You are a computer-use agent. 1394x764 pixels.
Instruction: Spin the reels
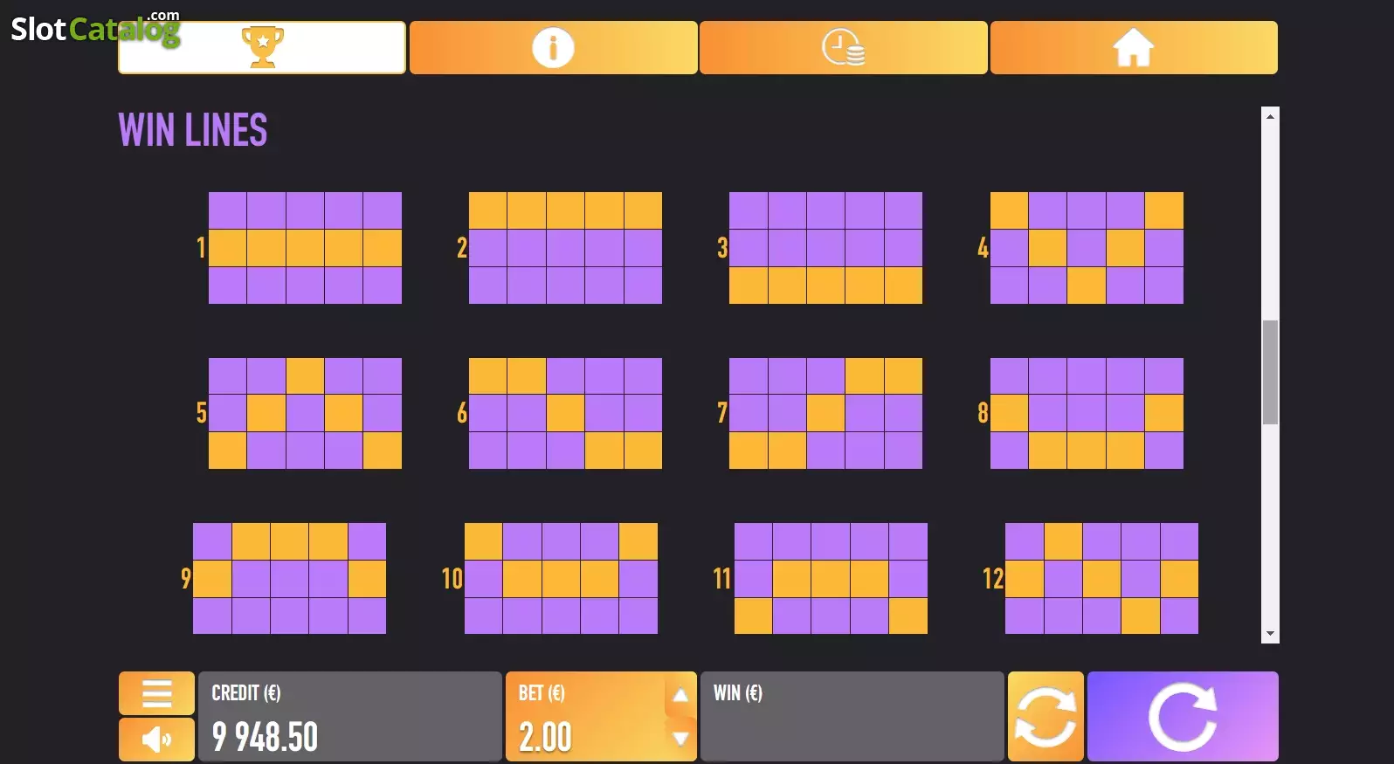point(1183,716)
